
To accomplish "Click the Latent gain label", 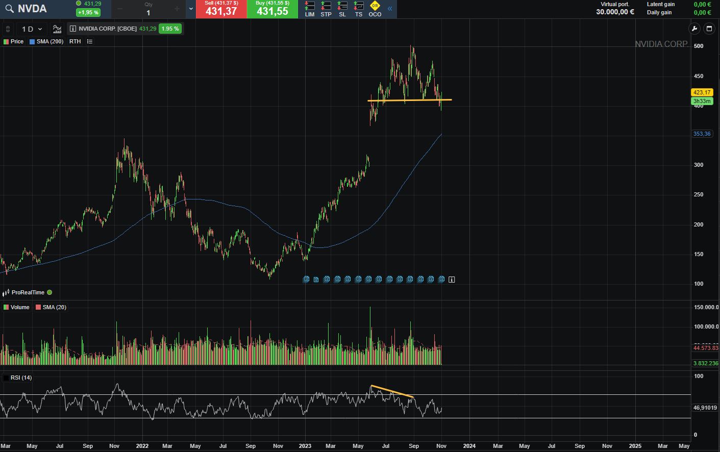I will [x=661, y=4].
